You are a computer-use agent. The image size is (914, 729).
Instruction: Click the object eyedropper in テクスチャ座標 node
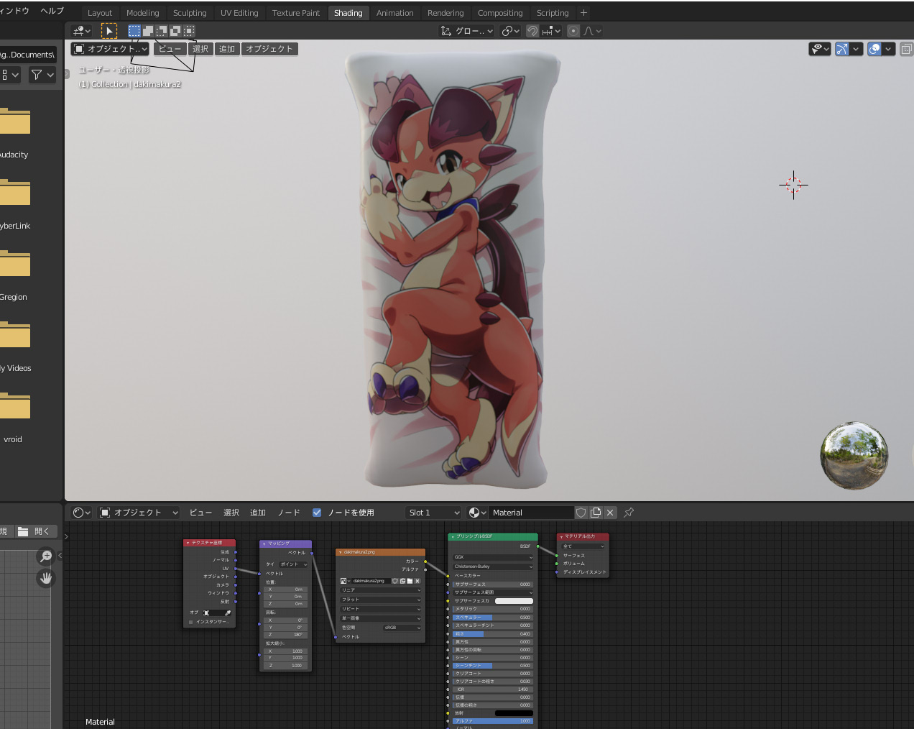coord(228,613)
